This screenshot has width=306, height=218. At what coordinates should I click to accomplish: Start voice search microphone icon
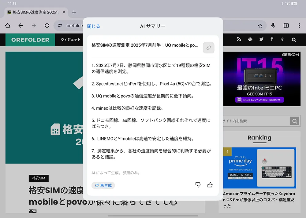click(x=273, y=26)
